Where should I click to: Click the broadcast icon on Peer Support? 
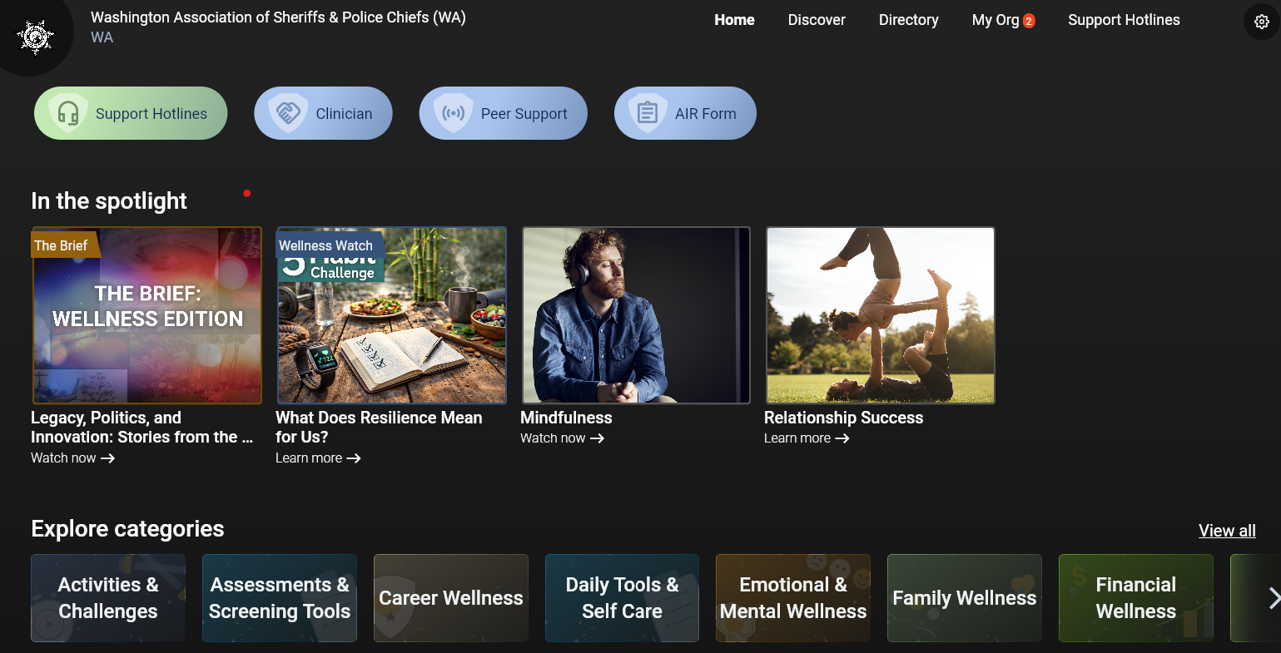pos(454,113)
